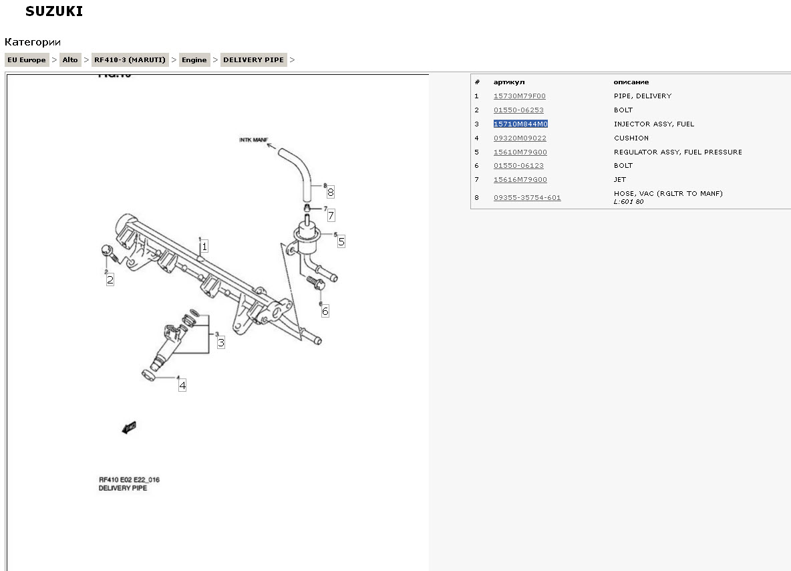Open part number 01550-06123
The image size is (791, 571).
tap(518, 166)
